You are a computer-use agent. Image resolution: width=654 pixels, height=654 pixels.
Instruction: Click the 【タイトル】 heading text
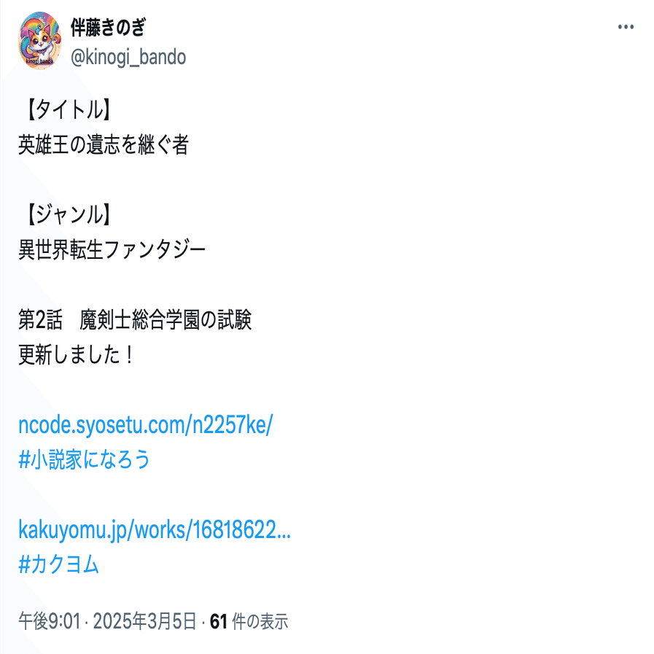pos(68,109)
